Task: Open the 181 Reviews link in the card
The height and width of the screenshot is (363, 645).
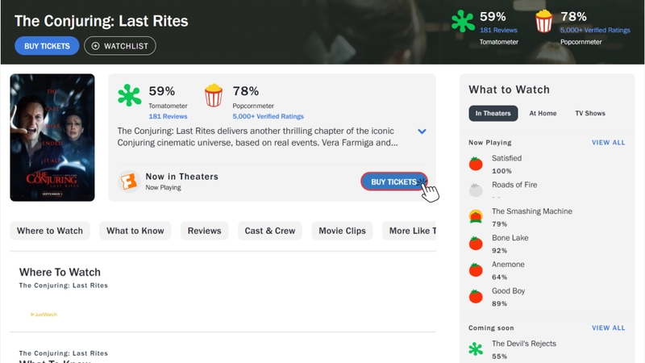Action: [168, 117]
